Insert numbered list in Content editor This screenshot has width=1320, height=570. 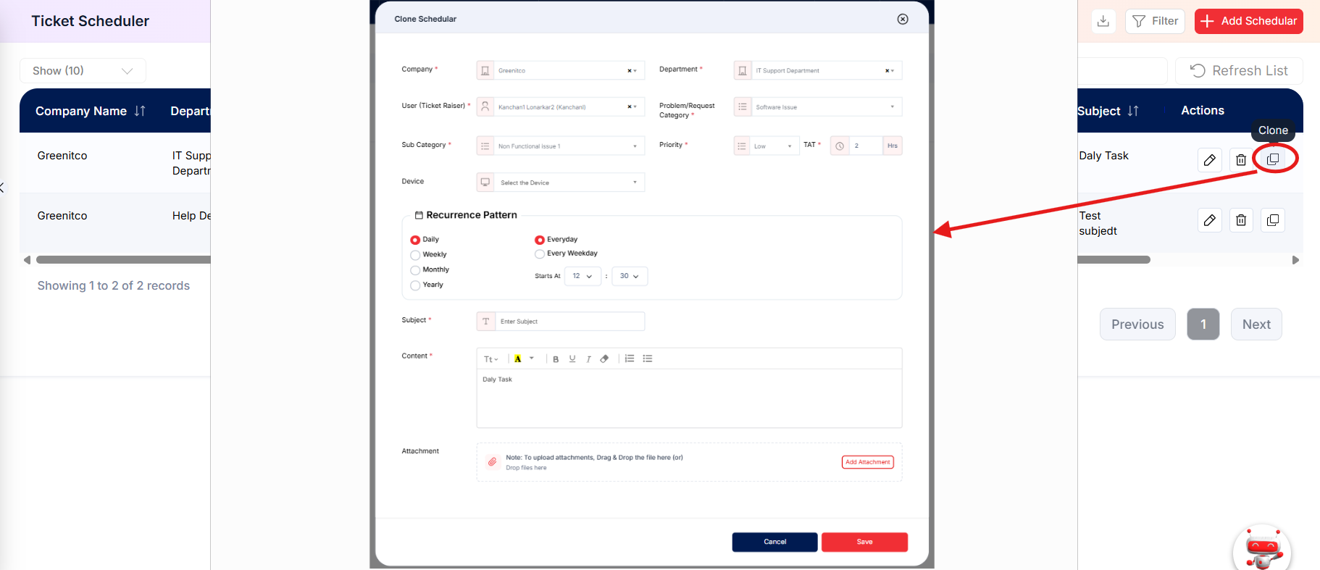coord(630,359)
